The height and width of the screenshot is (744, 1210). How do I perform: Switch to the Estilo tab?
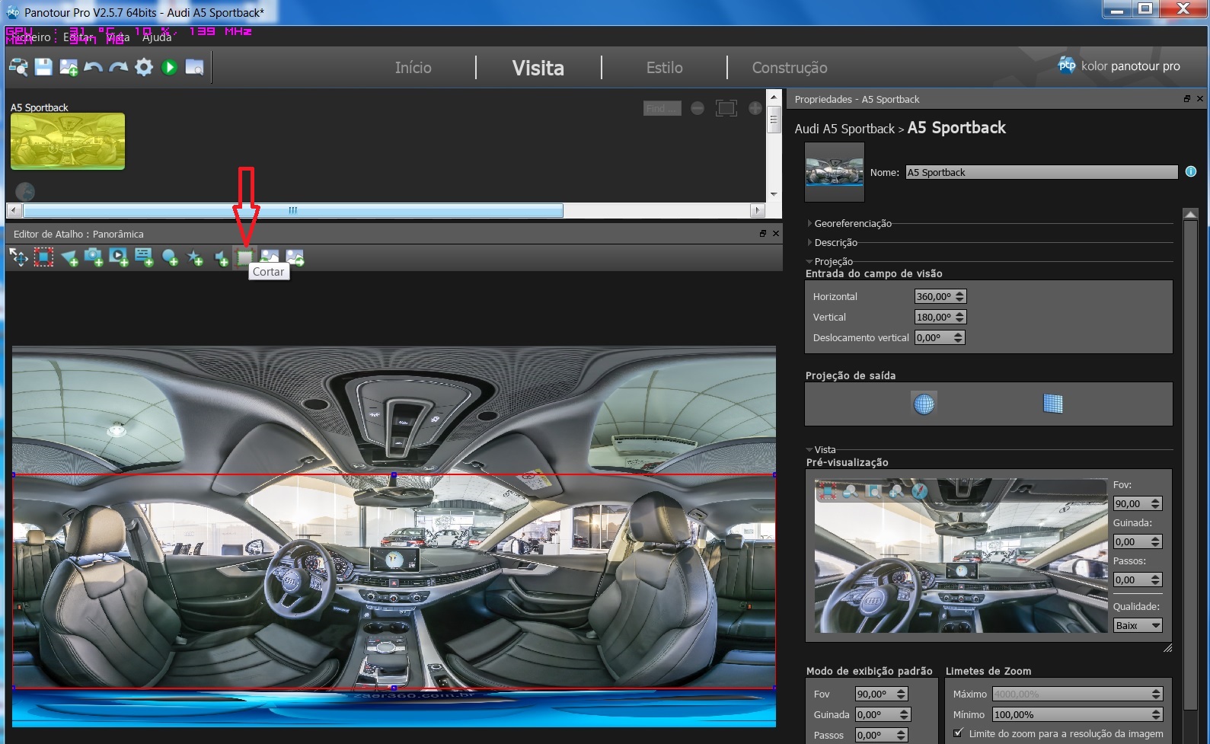click(664, 68)
